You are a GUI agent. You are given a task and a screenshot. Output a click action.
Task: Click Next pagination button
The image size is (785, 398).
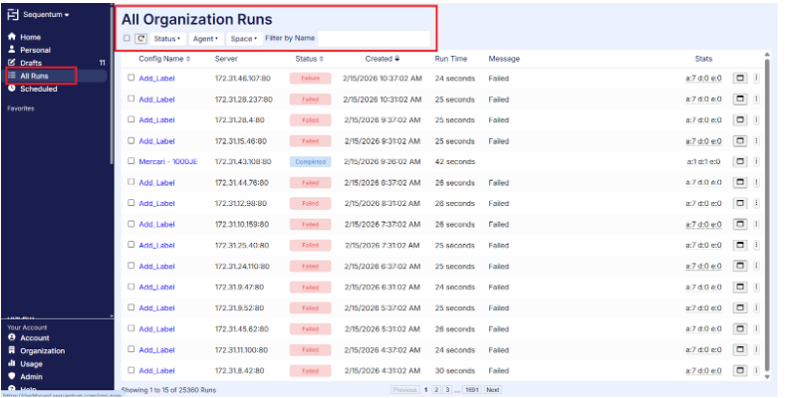(492, 390)
